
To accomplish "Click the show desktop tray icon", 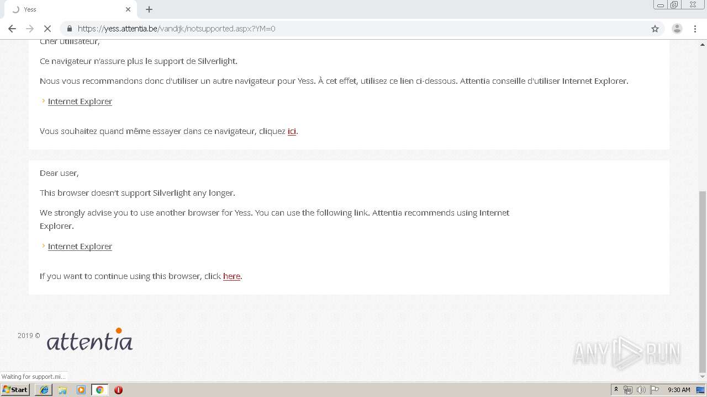I will point(701,390).
